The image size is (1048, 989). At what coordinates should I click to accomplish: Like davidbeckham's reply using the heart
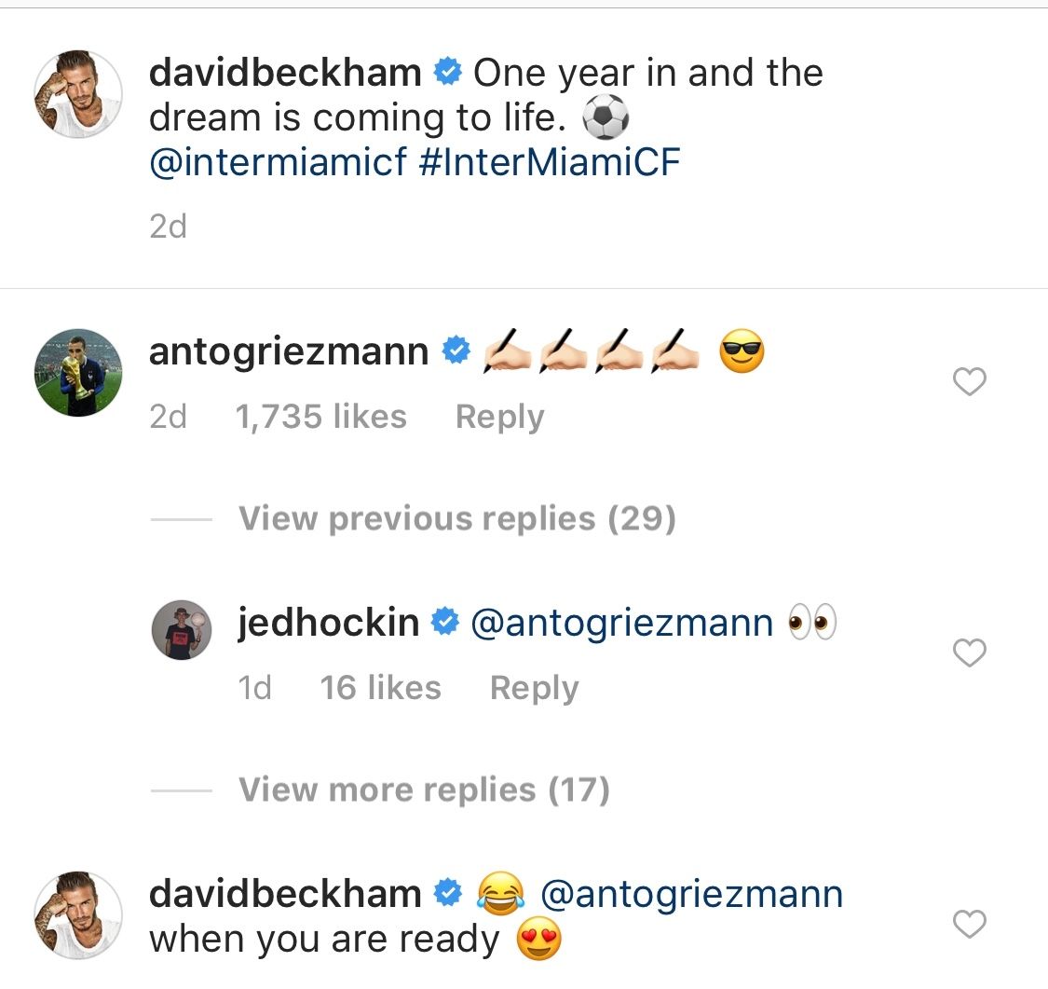969,924
